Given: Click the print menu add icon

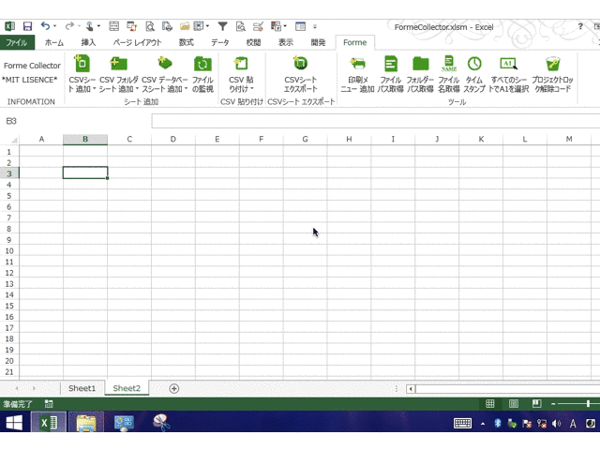Looking at the screenshot, I should pos(360,65).
